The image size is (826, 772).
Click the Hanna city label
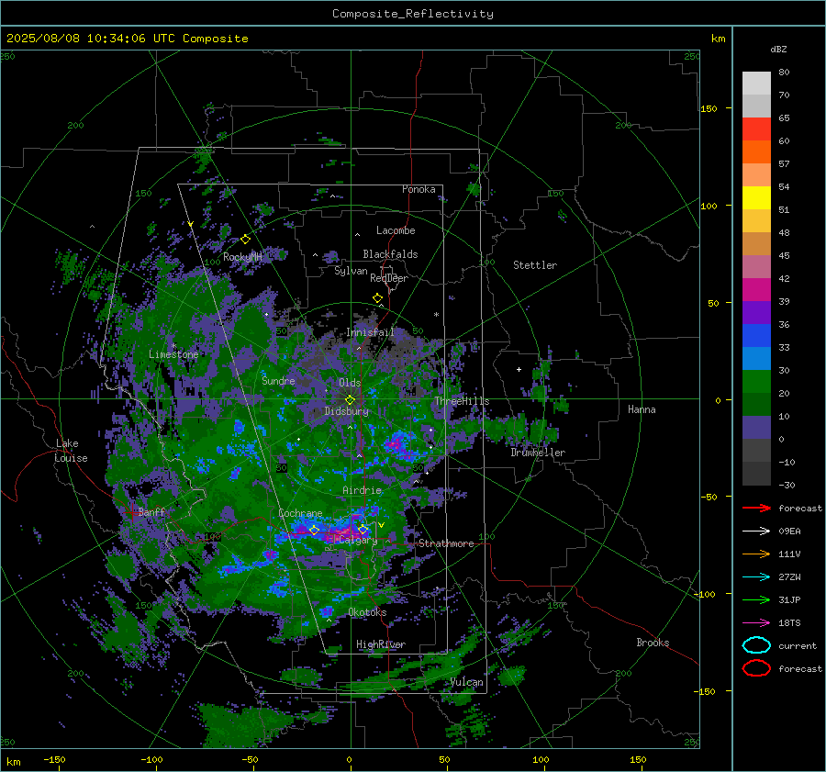[642, 409]
